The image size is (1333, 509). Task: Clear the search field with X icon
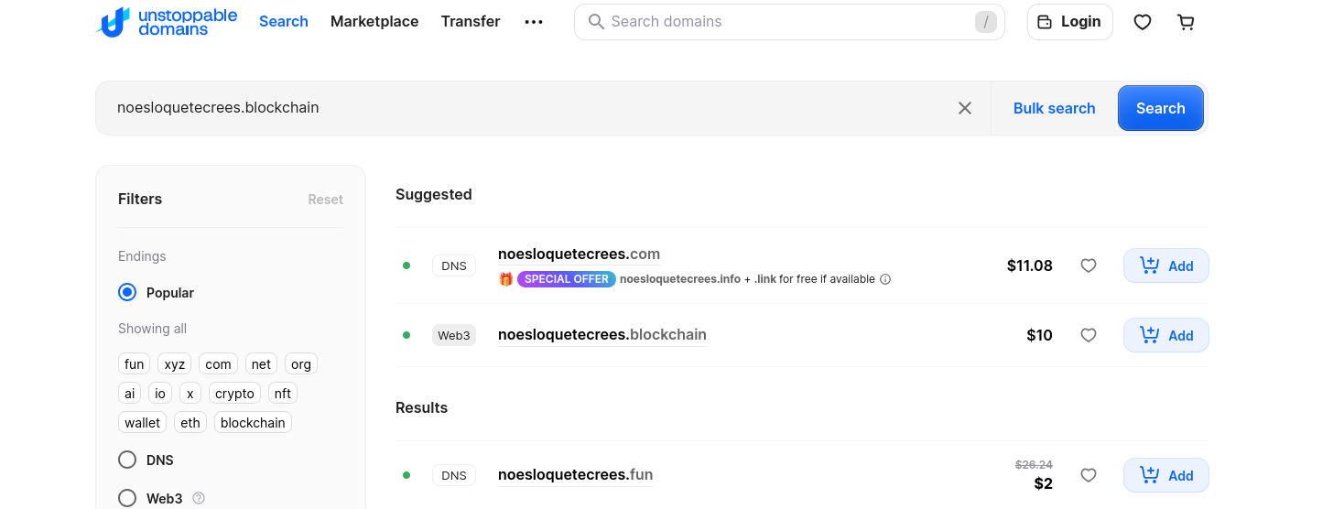[964, 108]
